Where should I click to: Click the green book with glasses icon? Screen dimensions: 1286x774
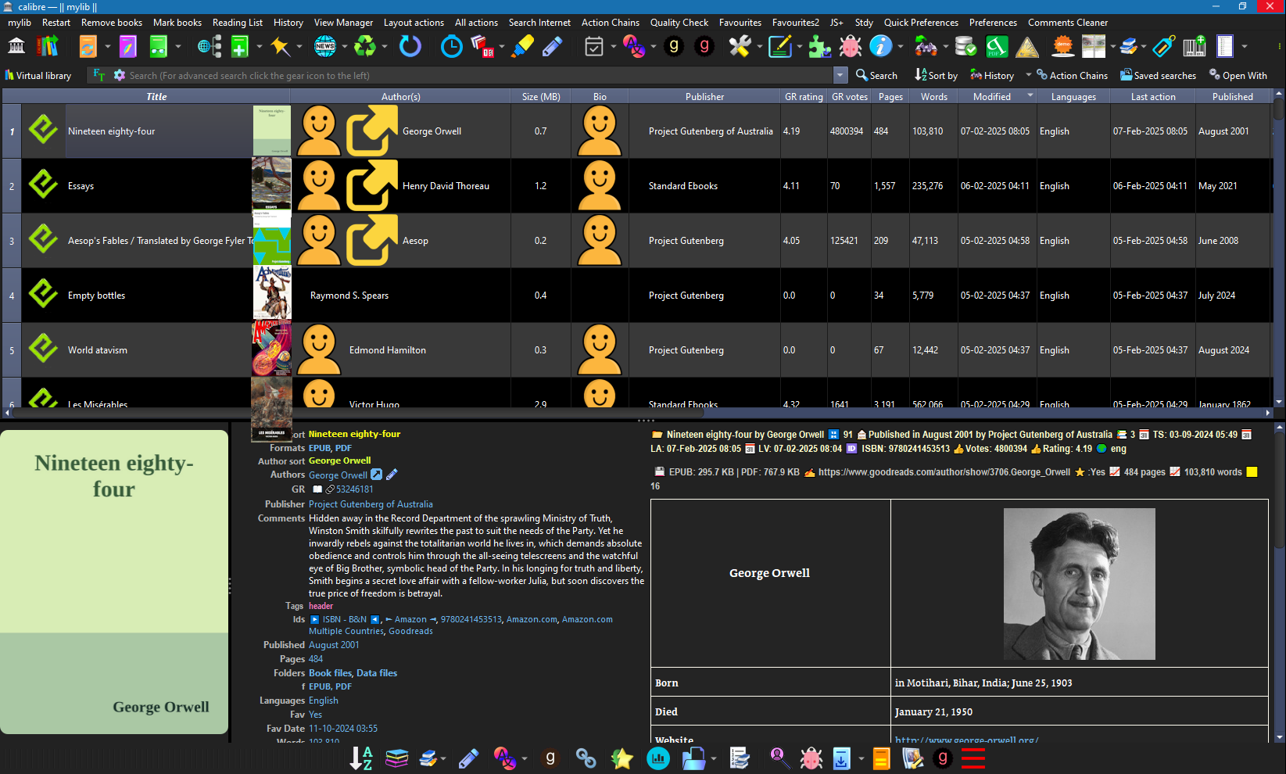pyautogui.click(x=159, y=47)
